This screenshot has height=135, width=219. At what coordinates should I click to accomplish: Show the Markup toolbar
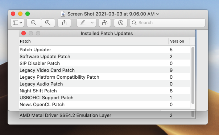[121, 23]
